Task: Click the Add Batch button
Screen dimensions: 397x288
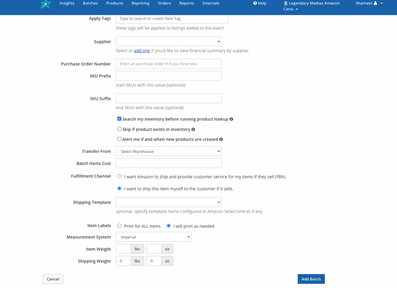Action: (x=311, y=279)
